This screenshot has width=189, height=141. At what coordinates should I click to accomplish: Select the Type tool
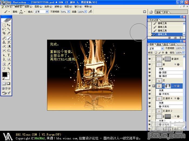(9, 55)
